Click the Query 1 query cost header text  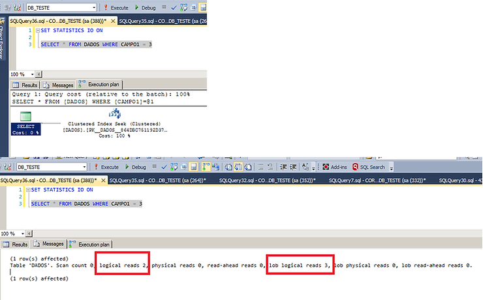pos(101,94)
